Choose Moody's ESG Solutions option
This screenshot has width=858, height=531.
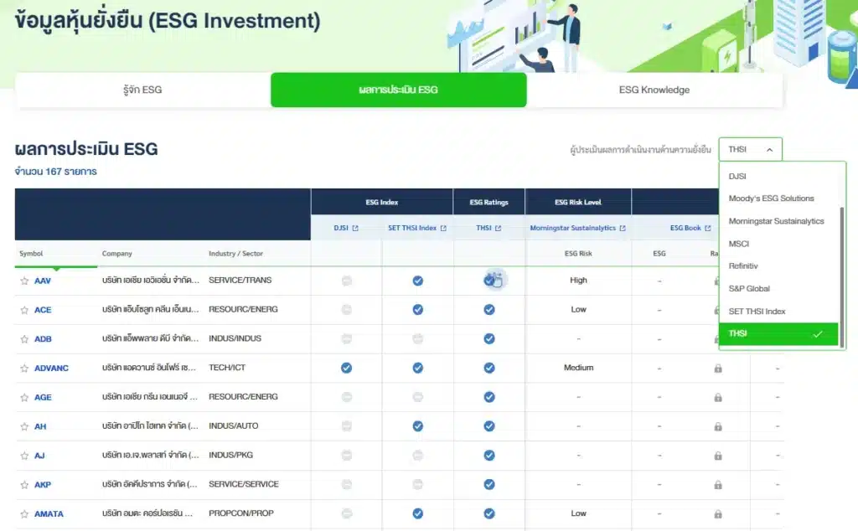coord(778,198)
